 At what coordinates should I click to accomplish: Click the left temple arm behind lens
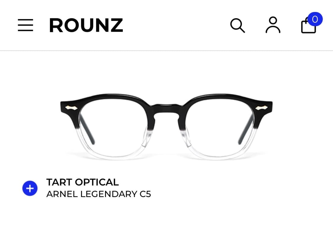[87, 130]
